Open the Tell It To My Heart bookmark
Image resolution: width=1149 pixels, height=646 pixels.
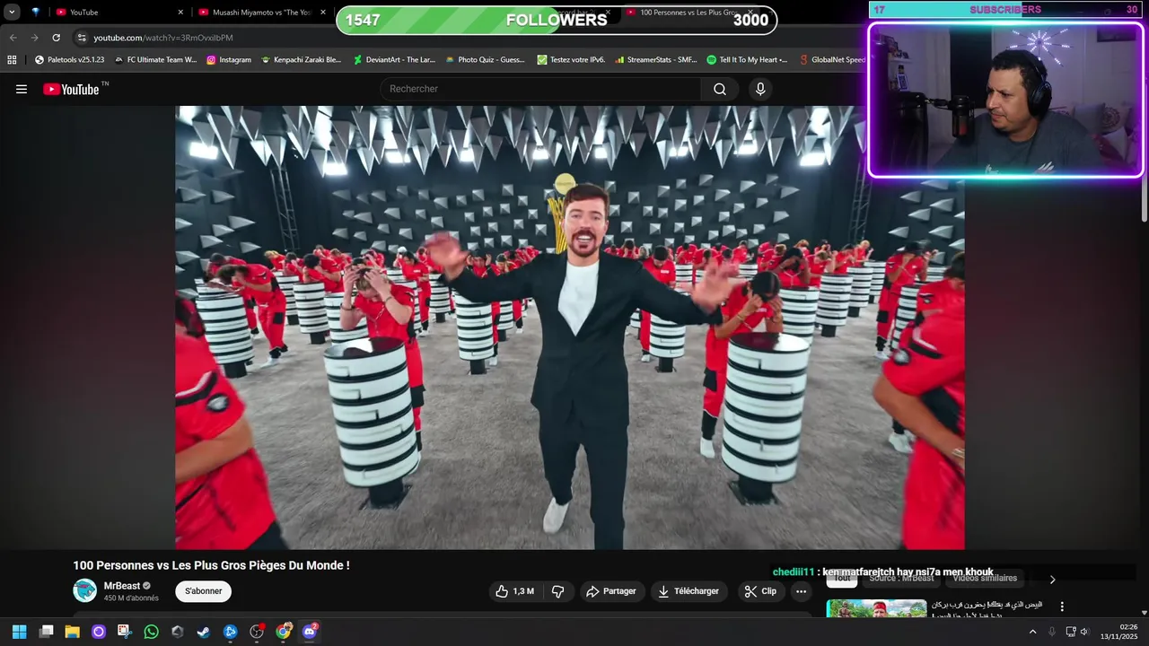click(x=747, y=60)
